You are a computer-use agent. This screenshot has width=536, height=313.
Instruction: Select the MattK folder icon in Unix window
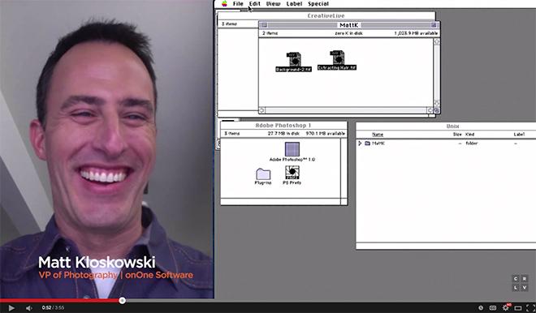(x=367, y=144)
